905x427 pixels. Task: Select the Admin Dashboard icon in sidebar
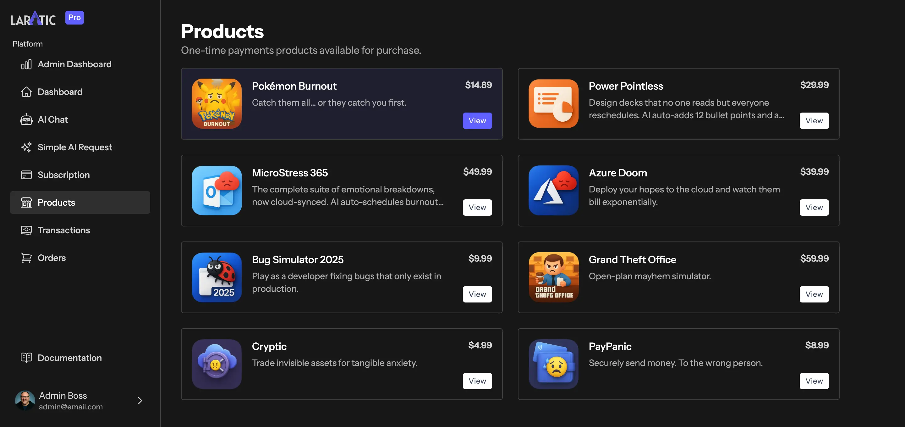coord(26,64)
